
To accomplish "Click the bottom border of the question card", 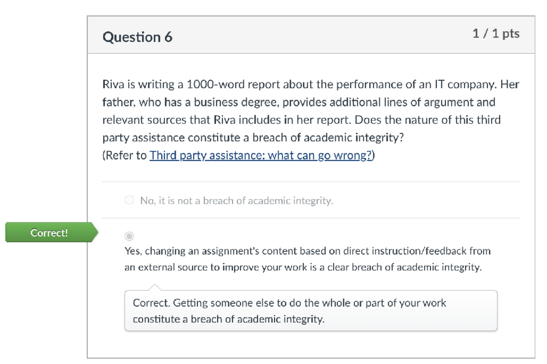I will (x=311, y=356).
